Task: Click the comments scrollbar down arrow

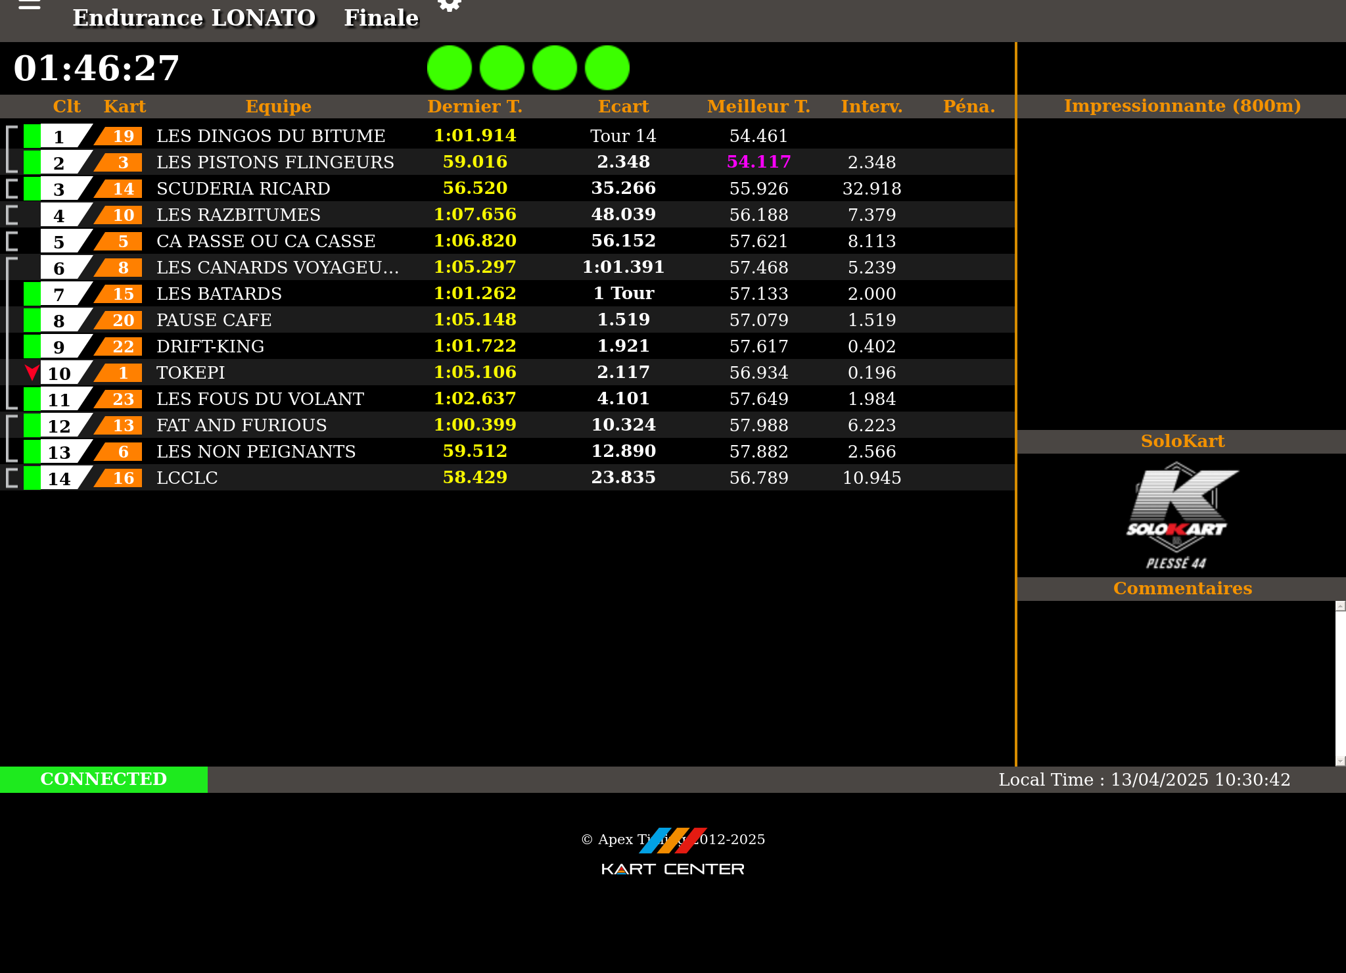Action: tap(1341, 761)
